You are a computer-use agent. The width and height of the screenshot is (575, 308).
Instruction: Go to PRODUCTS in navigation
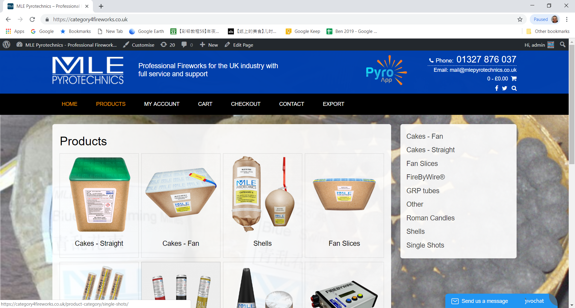(111, 104)
